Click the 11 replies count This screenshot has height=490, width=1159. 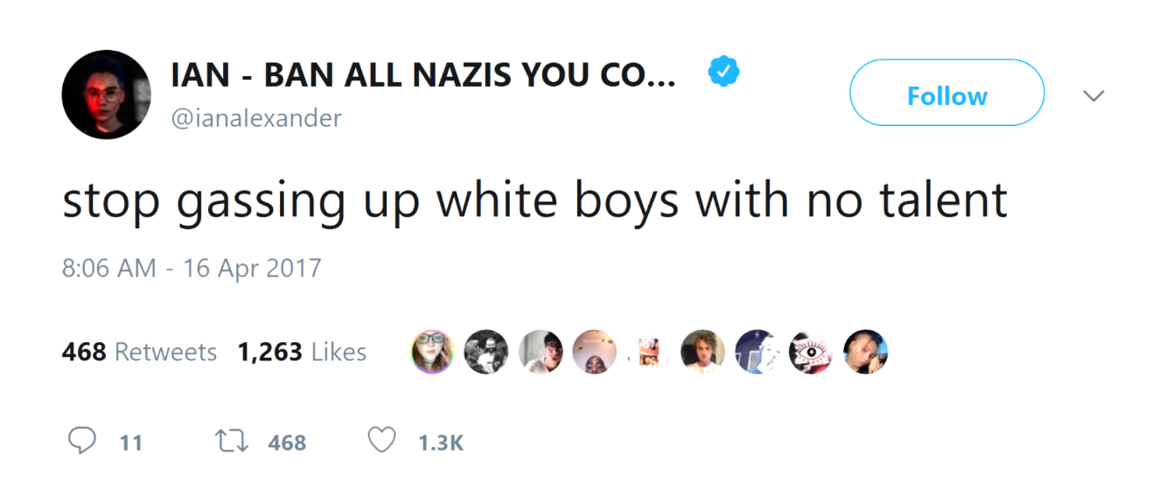point(131,443)
